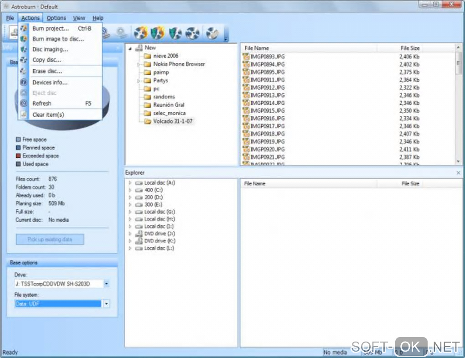465x358 pixels.
Task: Click the 'Pick up existing data' button
Action: pyautogui.click(x=50, y=239)
